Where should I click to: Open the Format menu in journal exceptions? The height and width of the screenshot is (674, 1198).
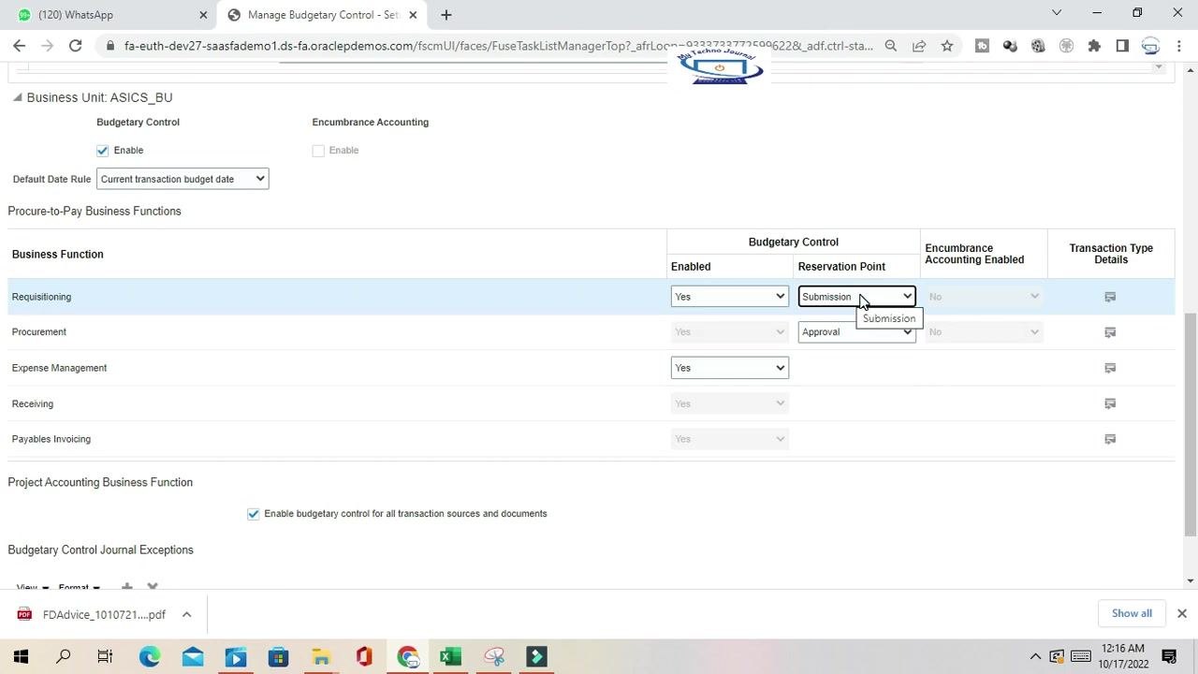(79, 587)
